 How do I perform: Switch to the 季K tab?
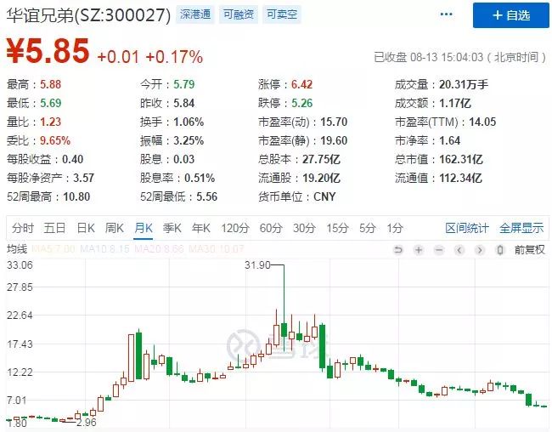[x=172, y=228]
